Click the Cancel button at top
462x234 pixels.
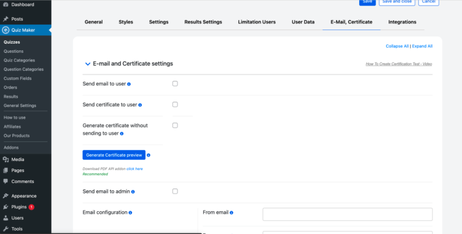[x=429, y=2]
